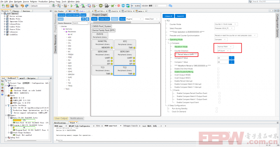This screenshot has height=147, width=280.
Task: Open the Views Root dropdown
Action: (x=155, y=19)
